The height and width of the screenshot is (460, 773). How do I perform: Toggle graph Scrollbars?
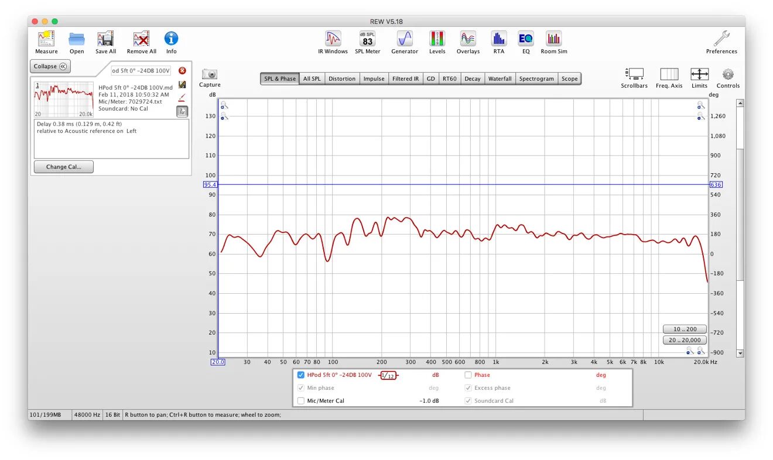pos(634,78)
